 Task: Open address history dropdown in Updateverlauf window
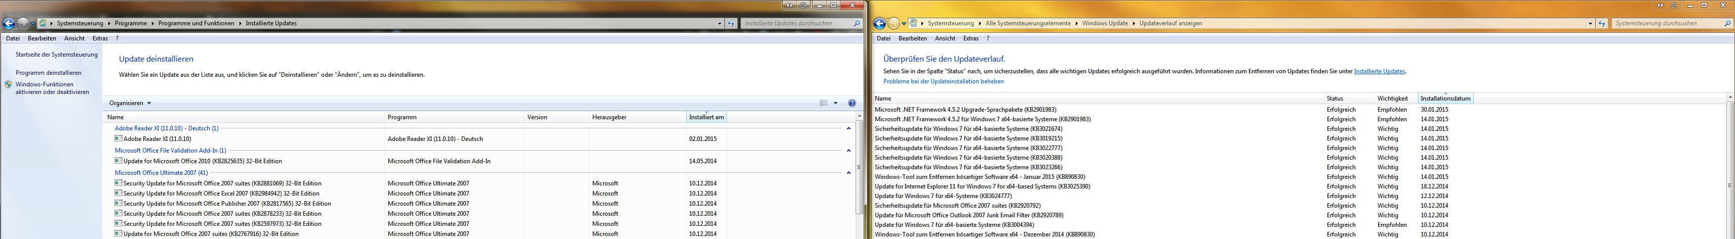[1590, 24]
